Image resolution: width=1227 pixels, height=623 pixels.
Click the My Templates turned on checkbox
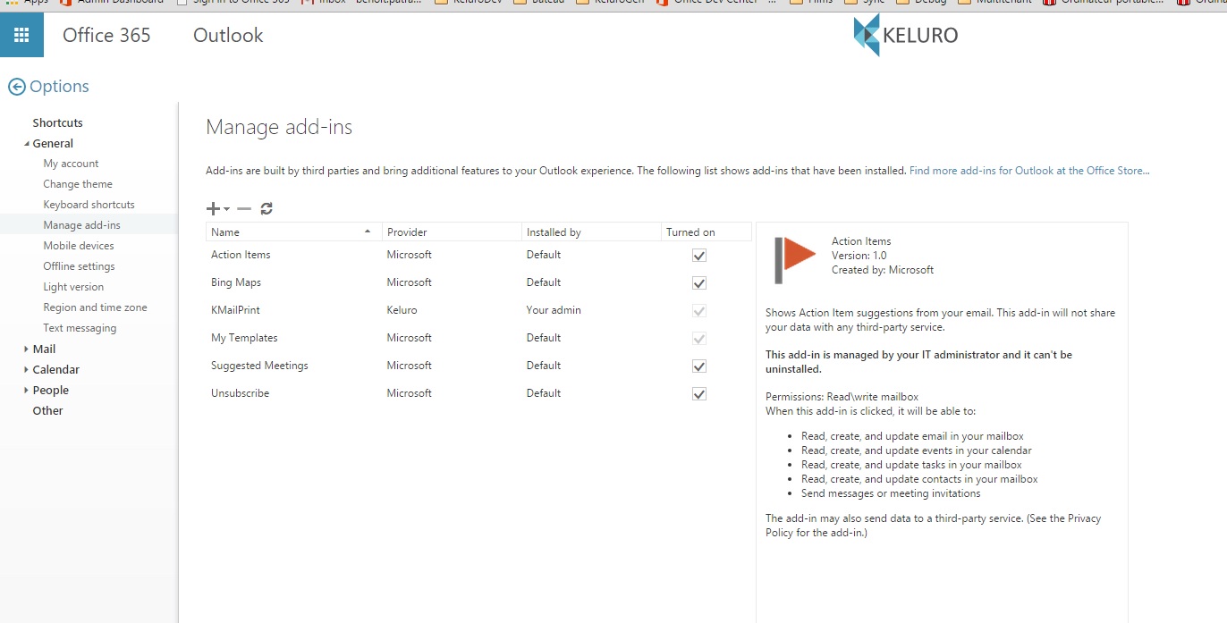coord(699,339)
